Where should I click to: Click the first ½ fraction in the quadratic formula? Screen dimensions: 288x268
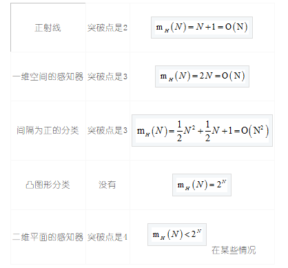(179, 131)
